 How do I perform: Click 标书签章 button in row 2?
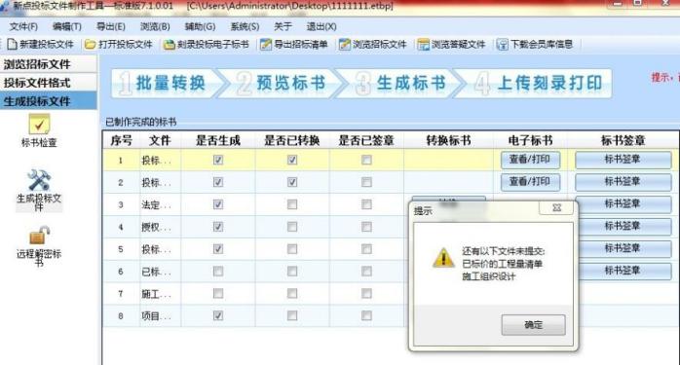(x=623, y=182)
